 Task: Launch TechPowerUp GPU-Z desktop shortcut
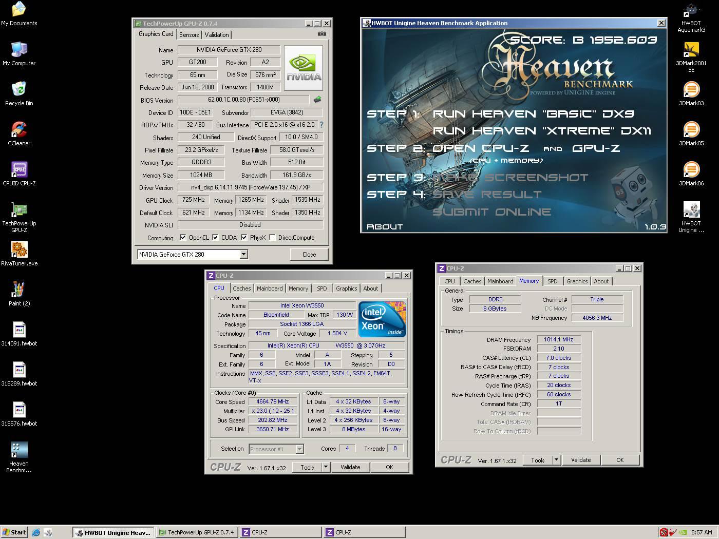click(19, 218)
